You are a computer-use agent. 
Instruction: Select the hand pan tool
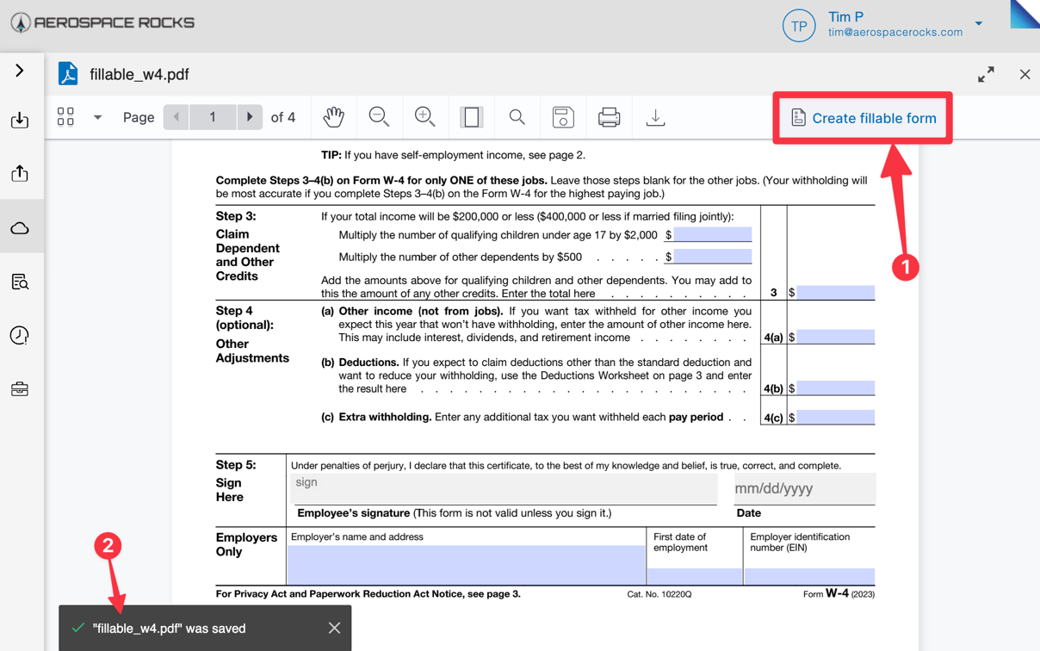coord(334,117)
